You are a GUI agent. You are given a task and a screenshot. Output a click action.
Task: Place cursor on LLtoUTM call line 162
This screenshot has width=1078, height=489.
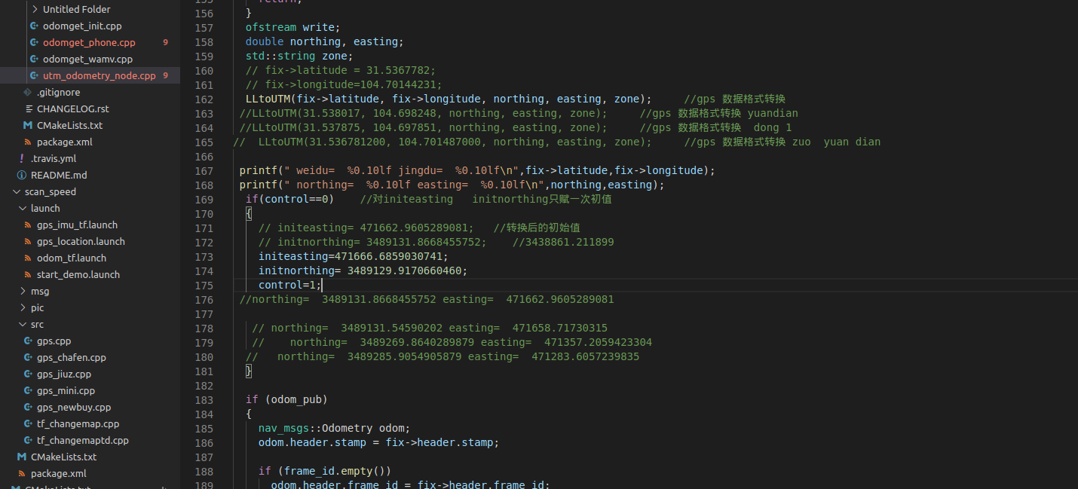[448, 99]
